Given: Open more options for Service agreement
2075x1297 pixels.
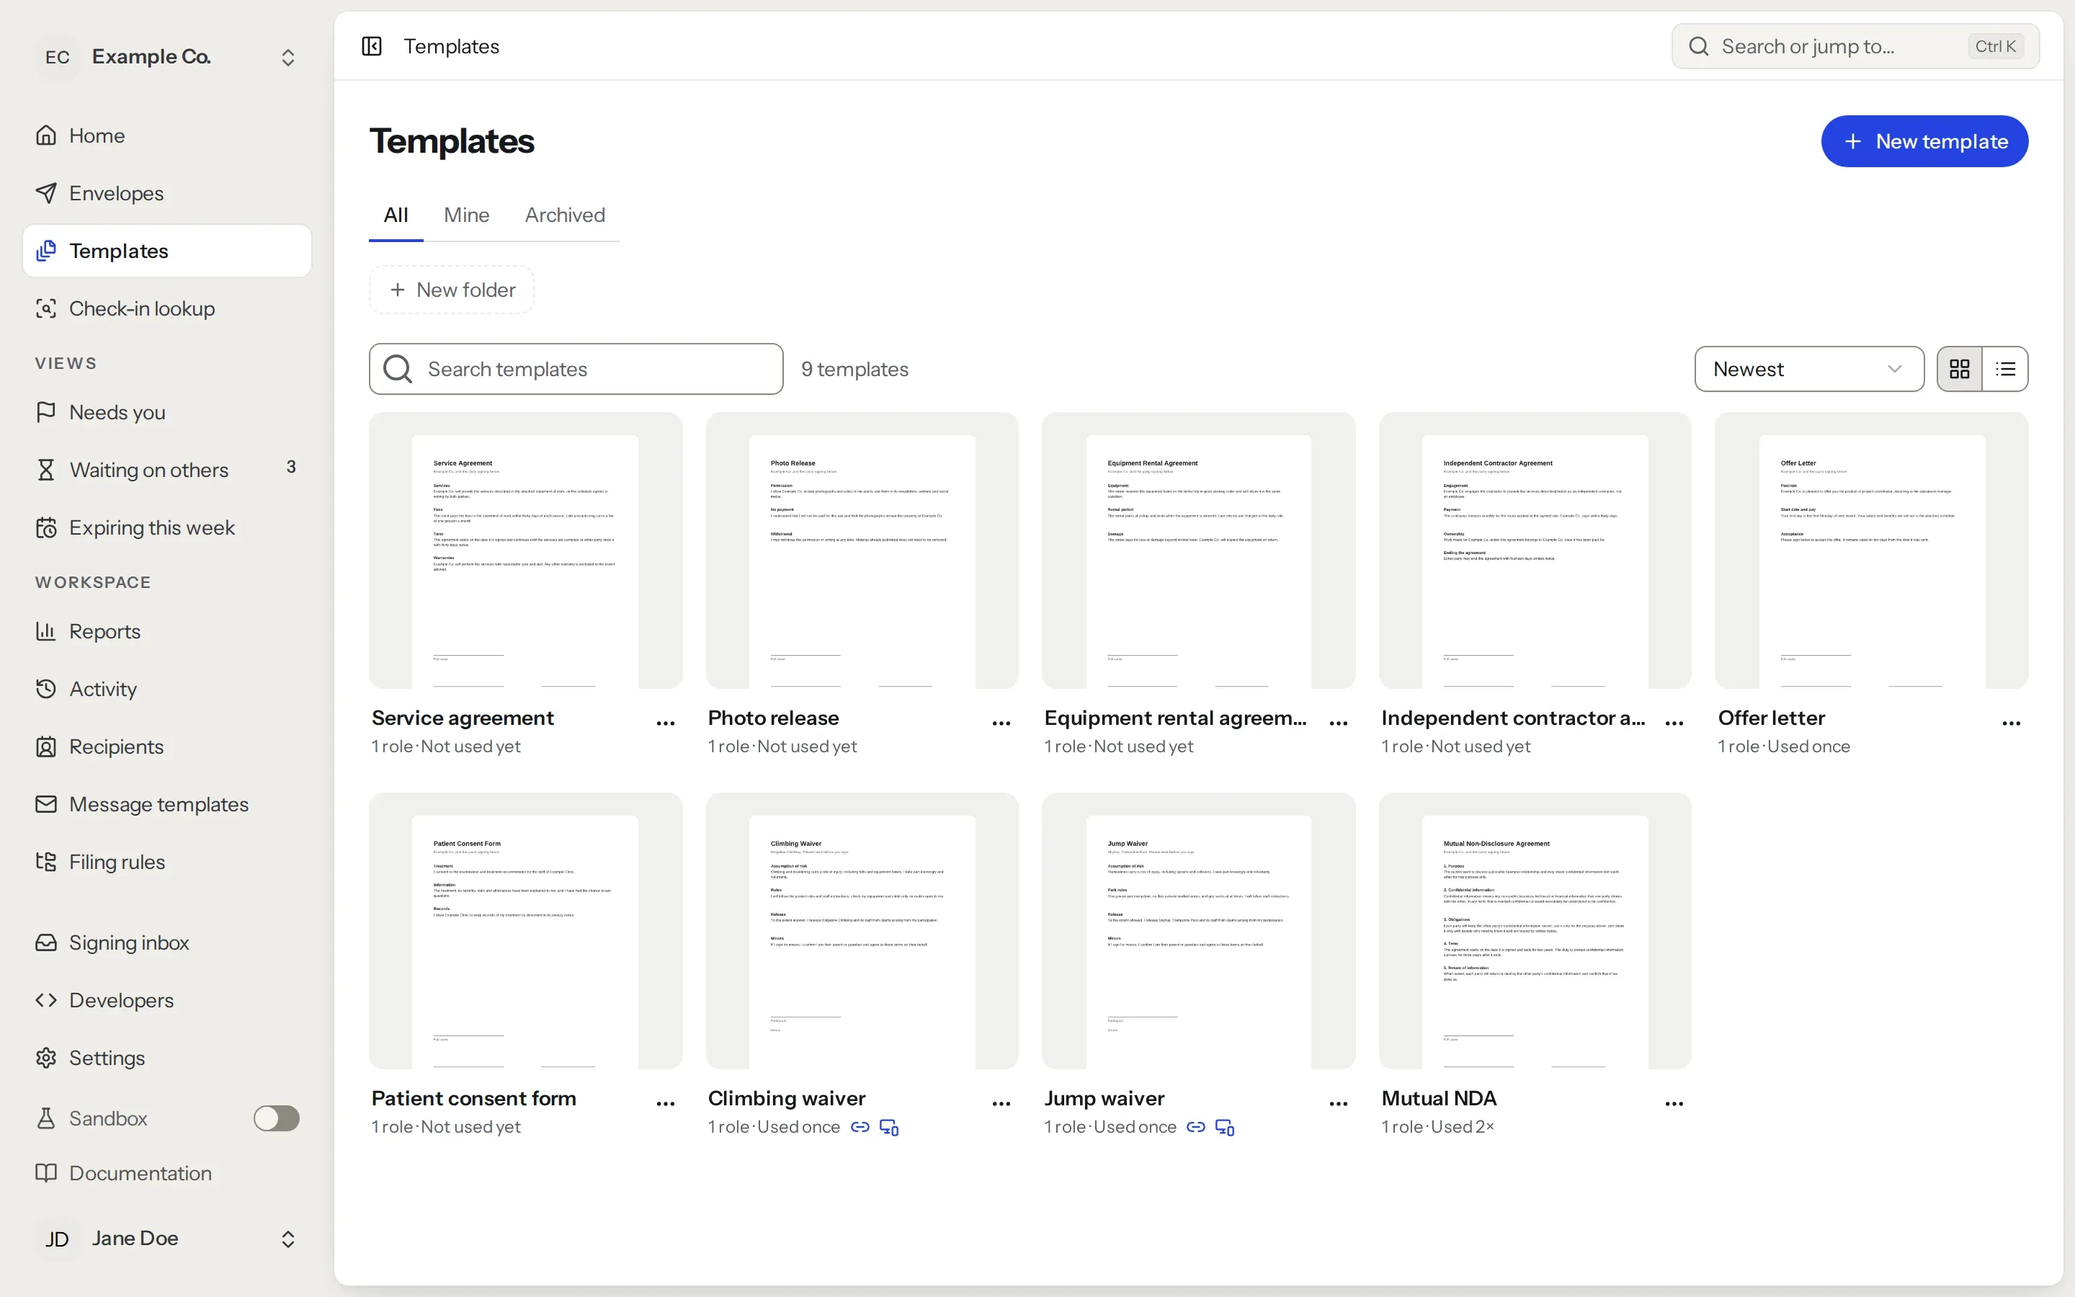Looking at the screenshot, I should [x=666, y=723].
